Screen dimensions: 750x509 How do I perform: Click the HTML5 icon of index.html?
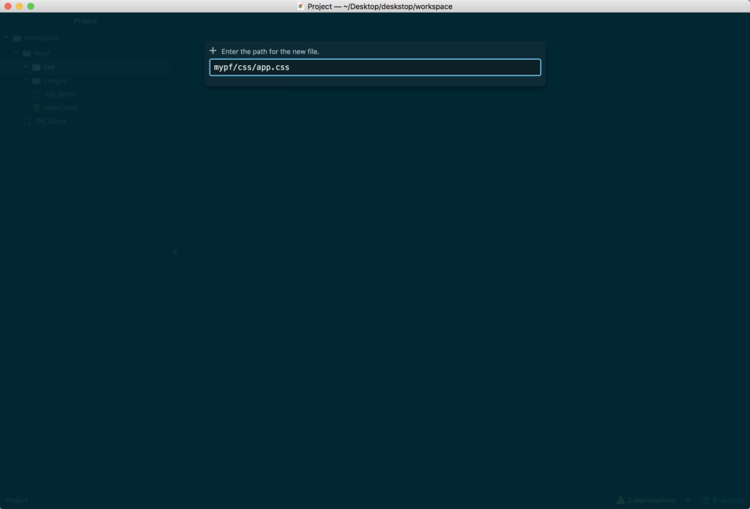pos(37,108)
